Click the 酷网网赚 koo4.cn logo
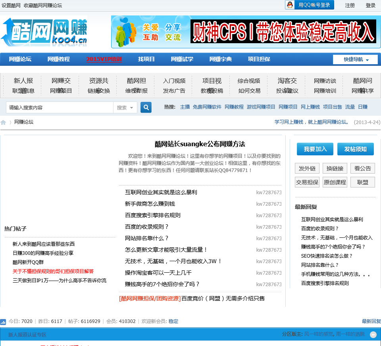 click(44, 32)
